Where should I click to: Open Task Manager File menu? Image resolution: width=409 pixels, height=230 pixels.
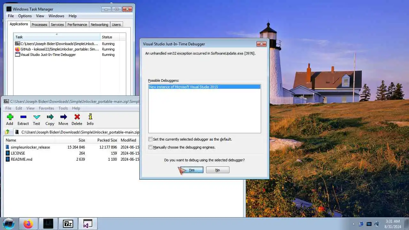[x=11, y=16]
